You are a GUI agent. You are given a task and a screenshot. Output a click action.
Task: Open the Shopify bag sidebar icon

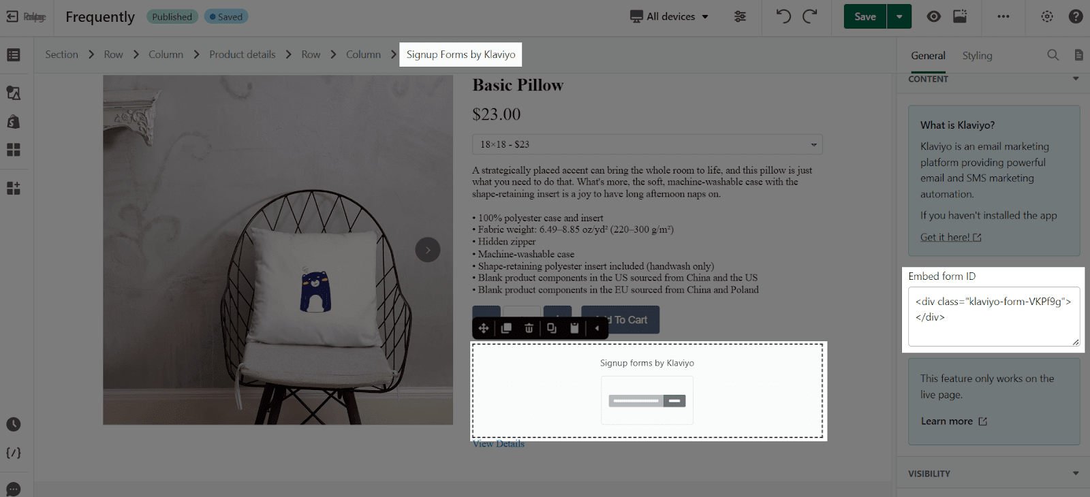pyautogui.click(x=14, y=121)
